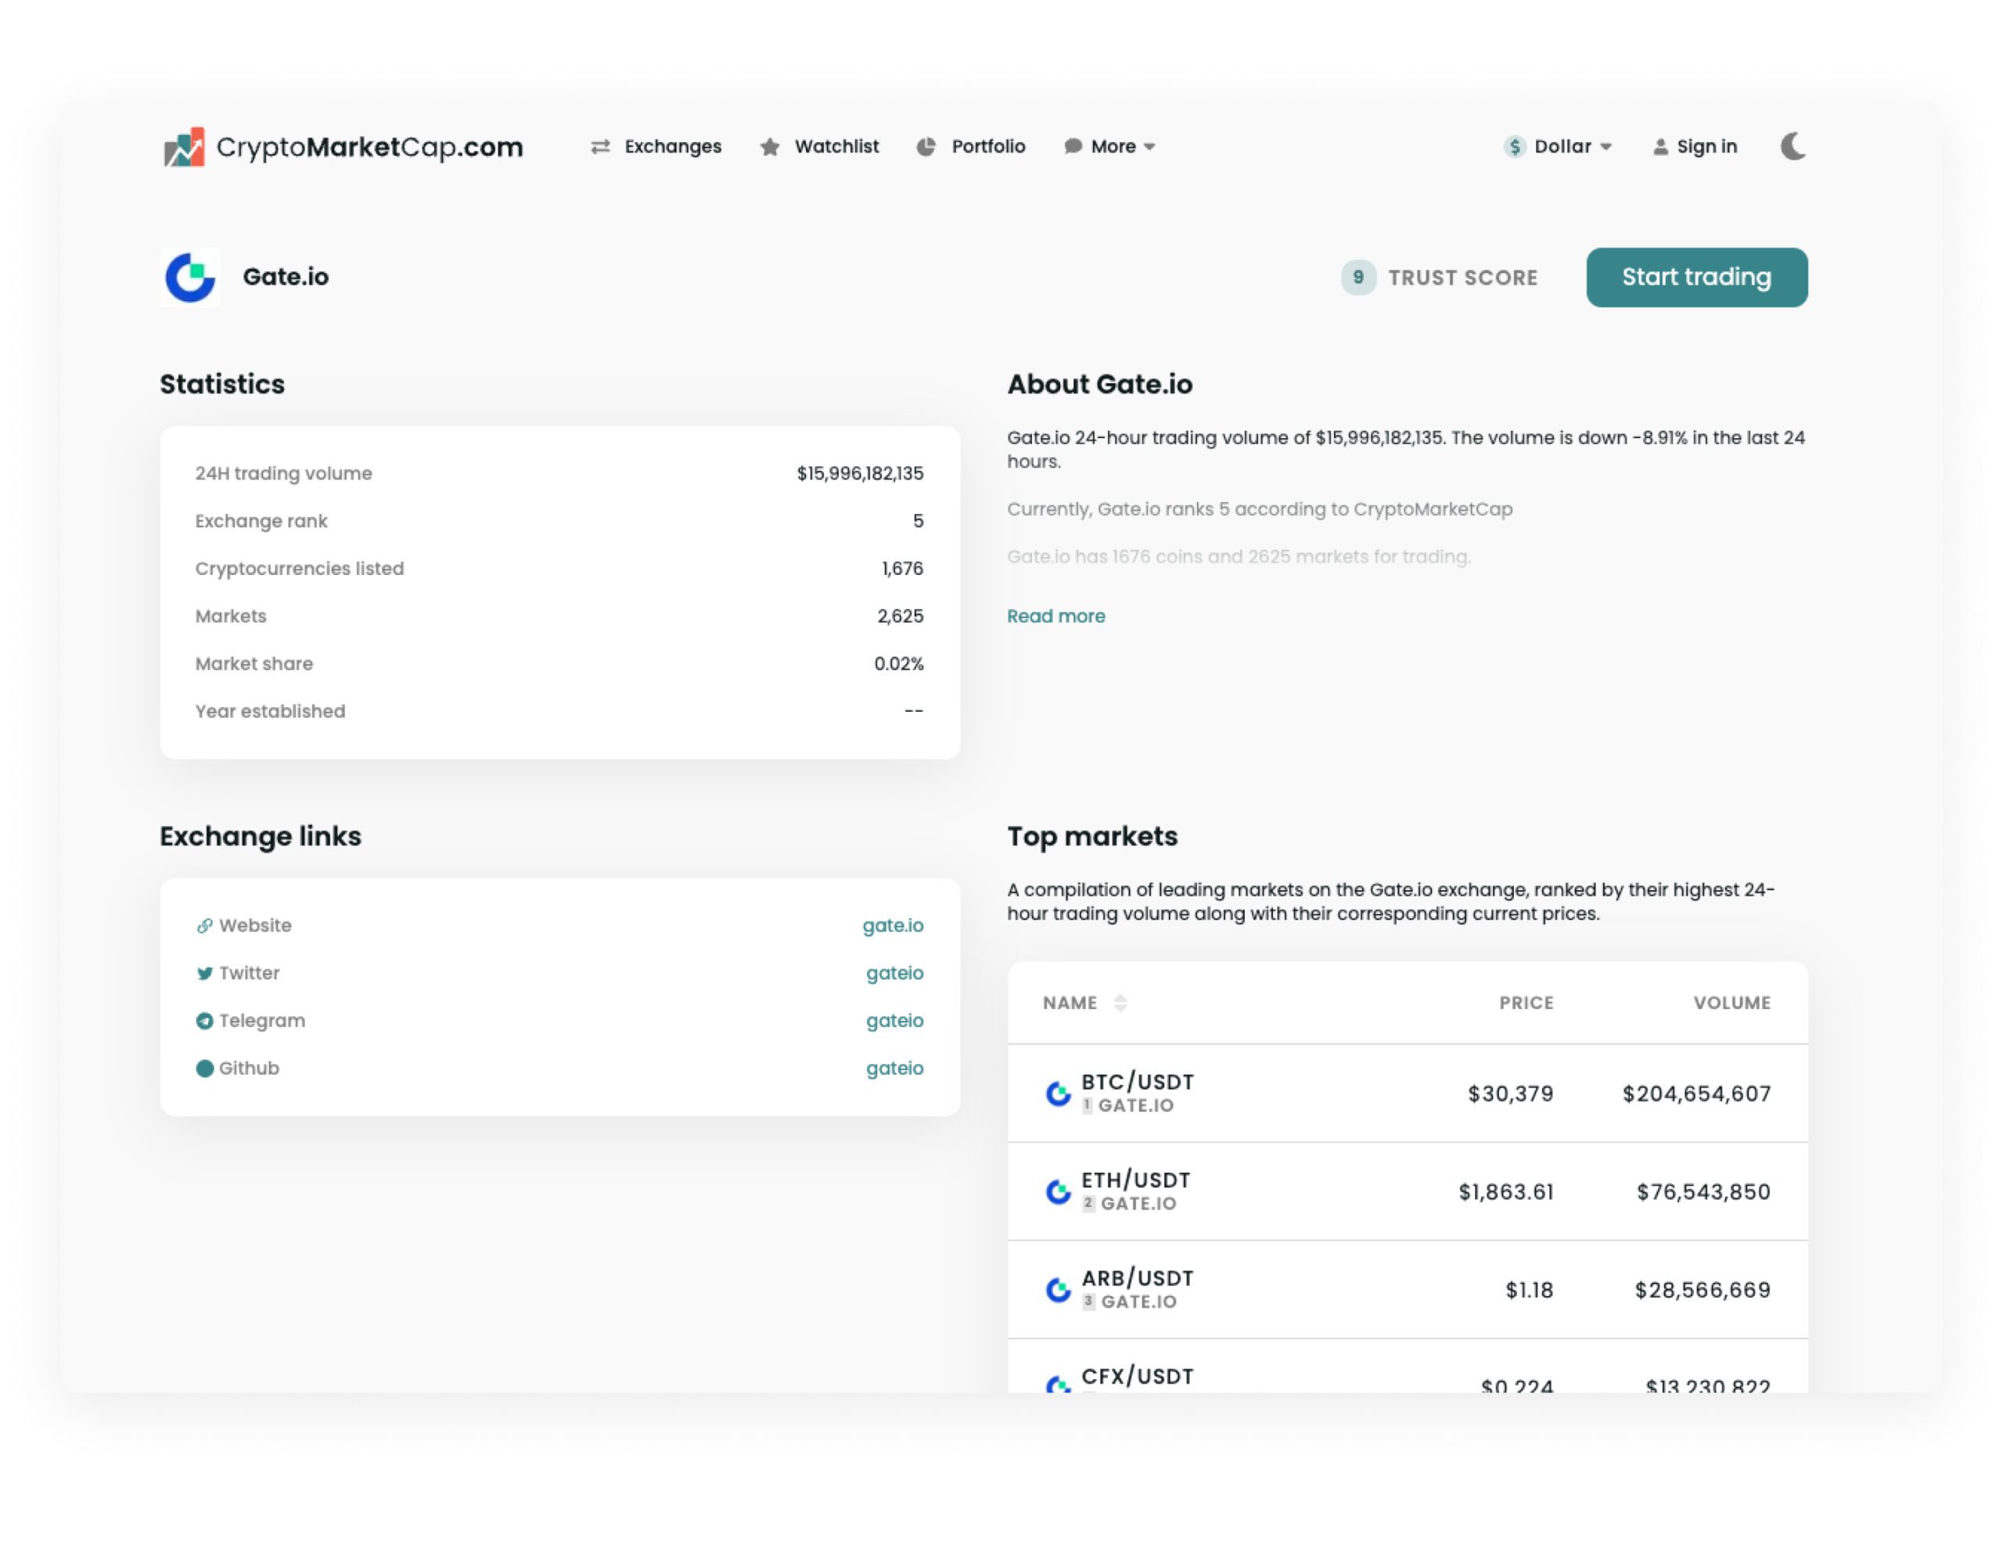Click the 24H trading volume value $15,996,182,135
Viewport: 2003px width, 1541px height.
[859, 474]
